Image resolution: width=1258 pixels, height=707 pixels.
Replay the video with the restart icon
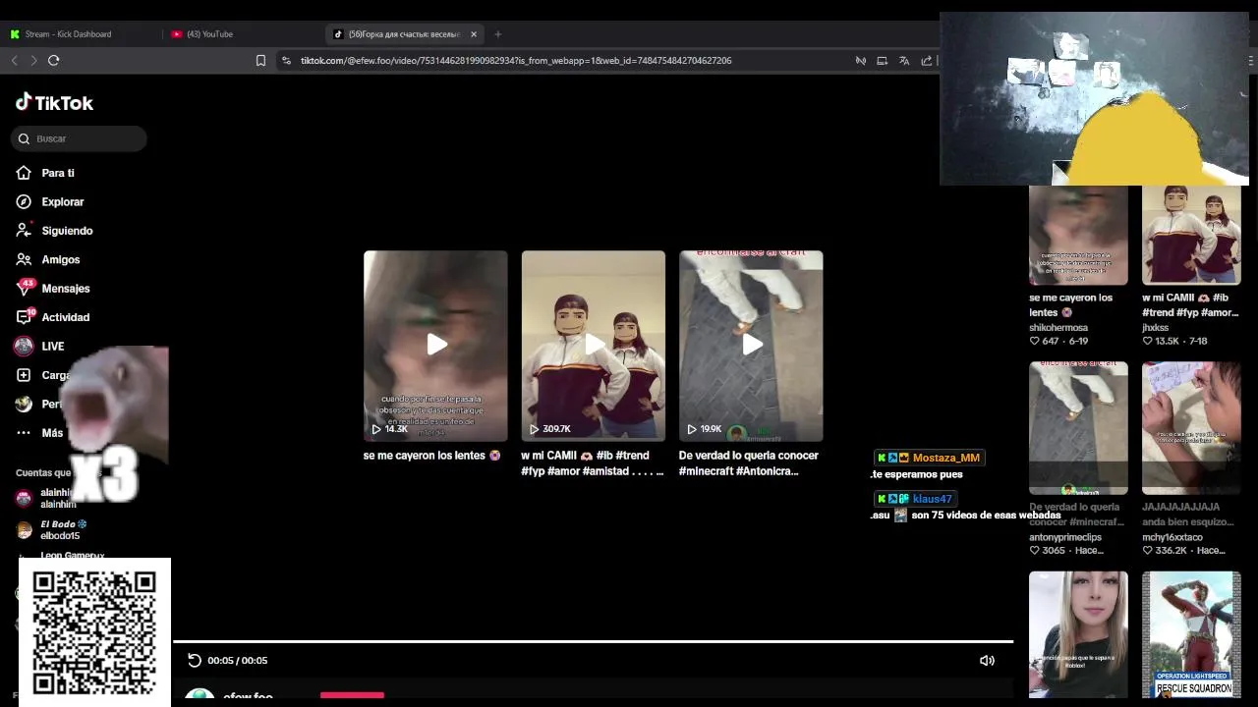[x=194, y=660]
